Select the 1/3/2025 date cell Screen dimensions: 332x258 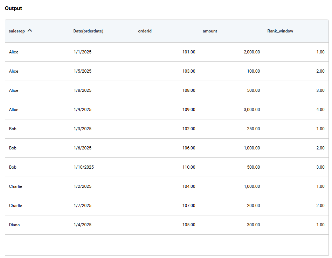82,129
